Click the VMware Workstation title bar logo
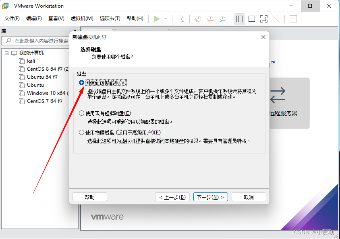This screenshot has width=340, height=239. click(x=5, y=6)
